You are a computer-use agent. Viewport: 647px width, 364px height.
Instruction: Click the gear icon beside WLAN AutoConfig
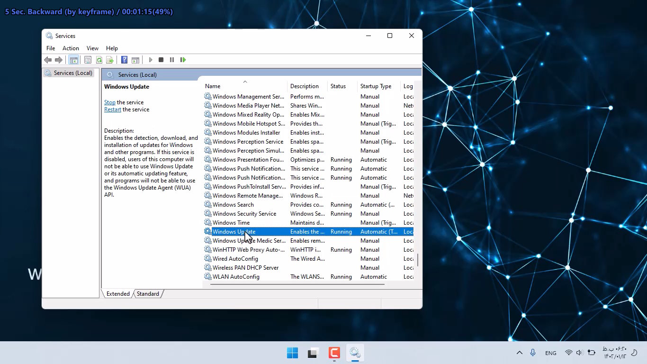coord(208,277)
